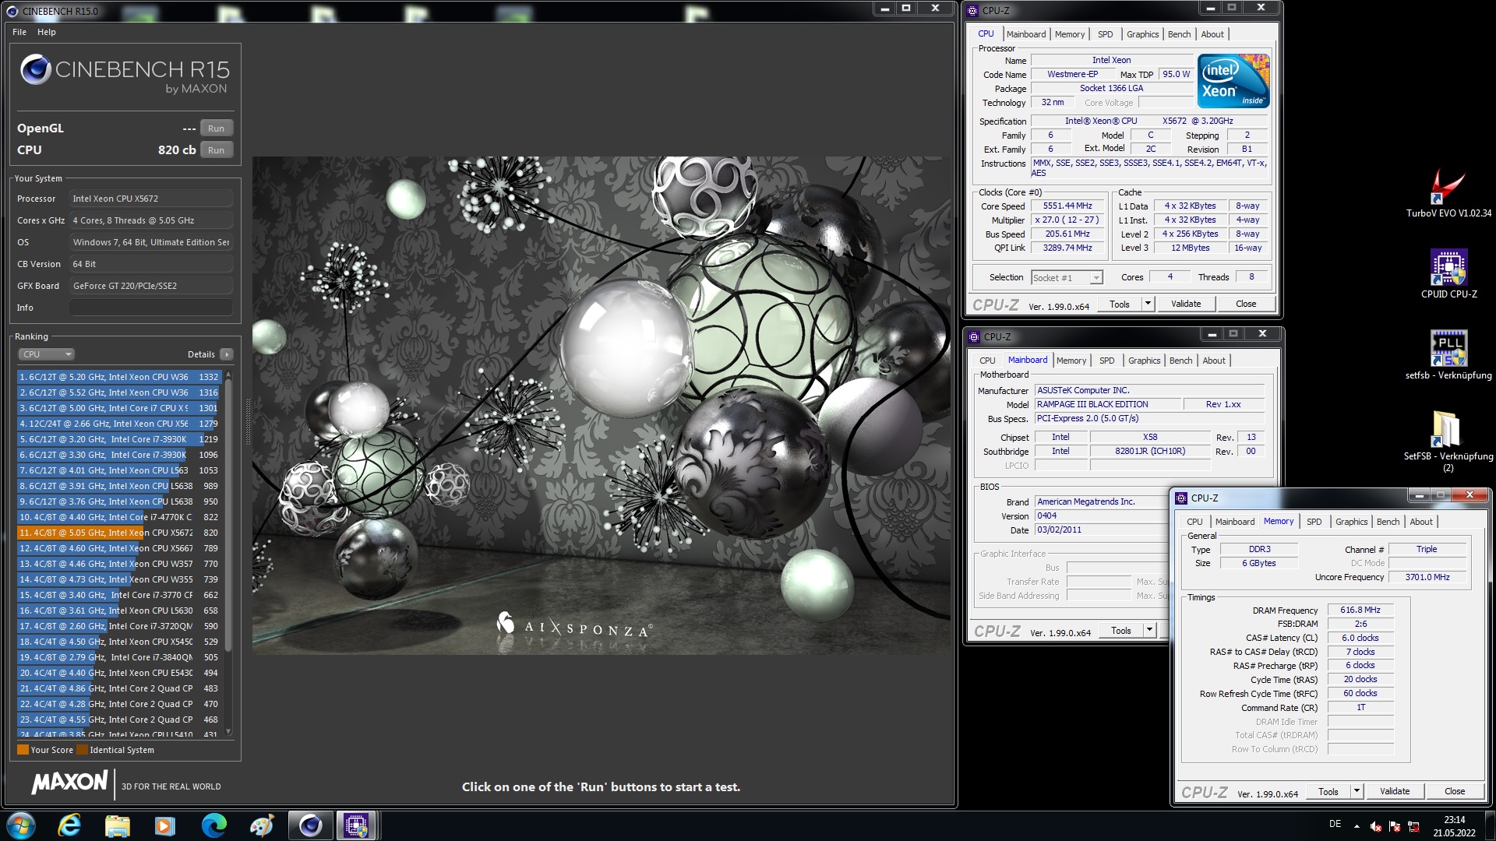
Task: Open File menu in Cinebench
Action: click(19, 32)
